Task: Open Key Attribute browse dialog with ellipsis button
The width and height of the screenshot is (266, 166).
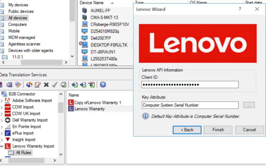Action: point(249,105)
